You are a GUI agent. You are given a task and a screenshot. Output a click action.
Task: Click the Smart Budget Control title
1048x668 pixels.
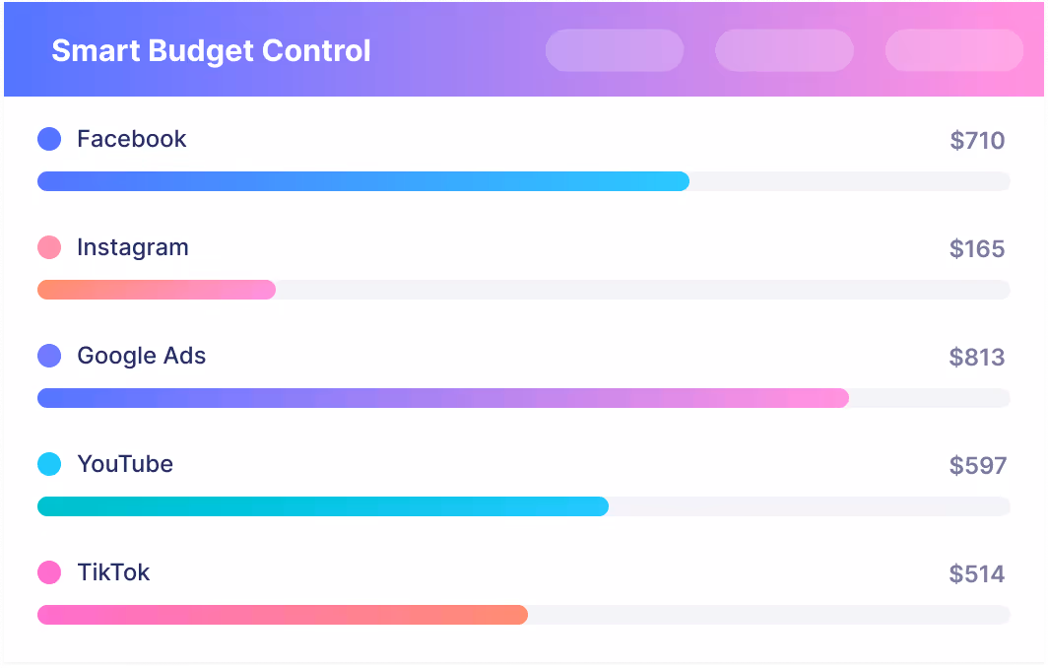[x=212, y=50]
